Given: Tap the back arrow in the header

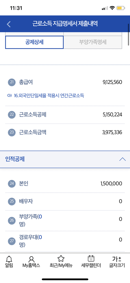Looking at the screenshot, I should tap(9, 24).
